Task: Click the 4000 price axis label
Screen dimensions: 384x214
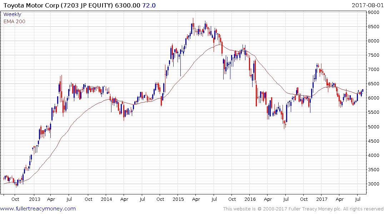Action: point(374,155)
